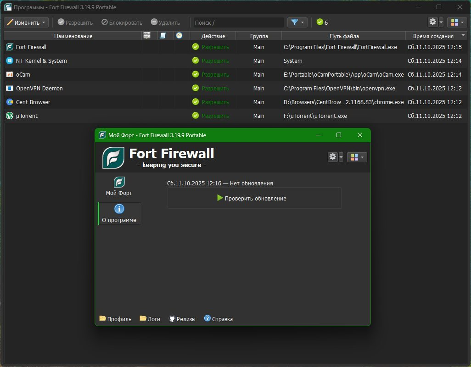The height and width of the screenshot is (367, 471).
Task: Open the Справка help link
Action: click(219, 319)
